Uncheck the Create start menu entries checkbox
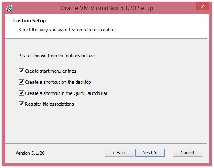 coord(21,71)
